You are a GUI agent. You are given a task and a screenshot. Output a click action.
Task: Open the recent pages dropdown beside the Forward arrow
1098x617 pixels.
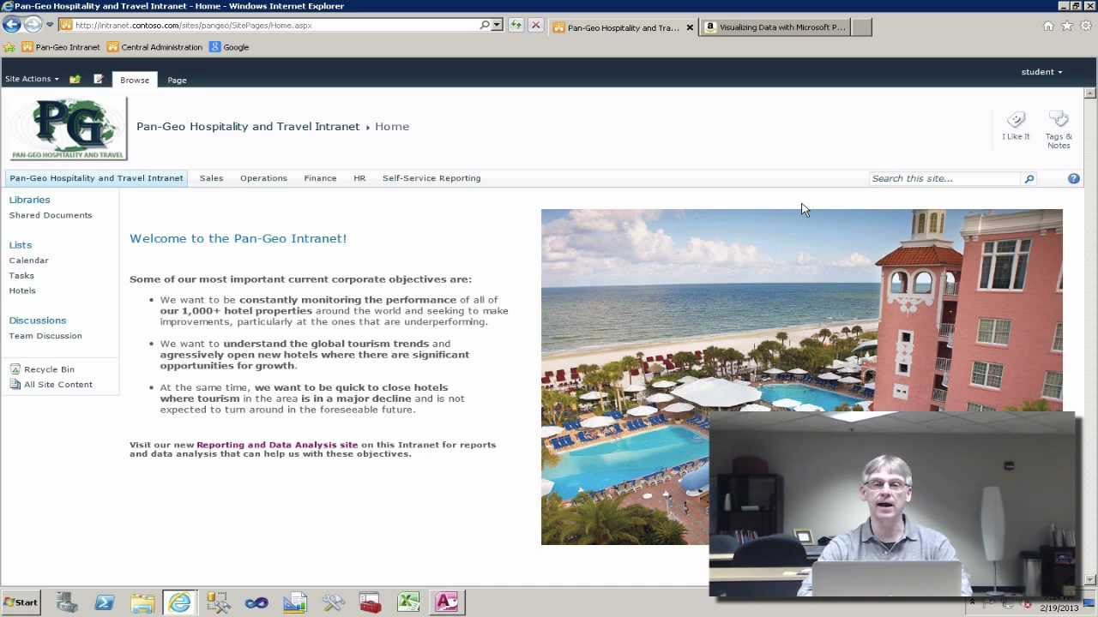click(x=49, y=25)
